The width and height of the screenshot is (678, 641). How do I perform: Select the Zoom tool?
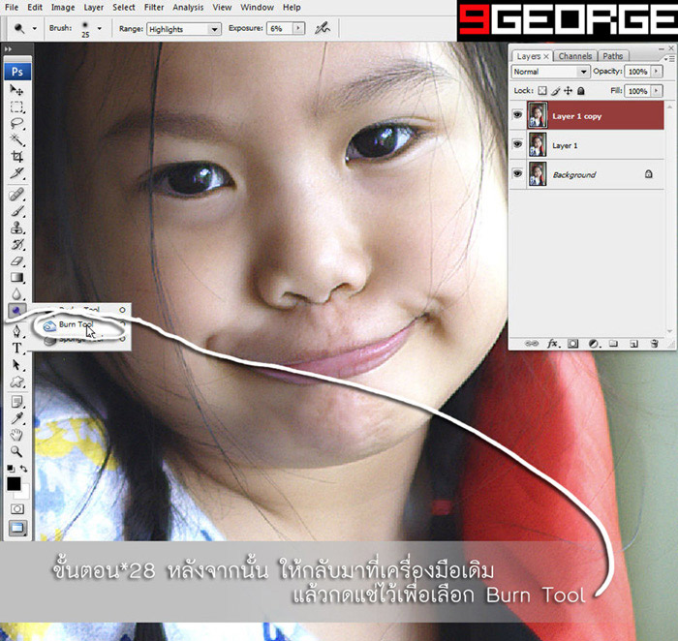click(x=16, y=451)
